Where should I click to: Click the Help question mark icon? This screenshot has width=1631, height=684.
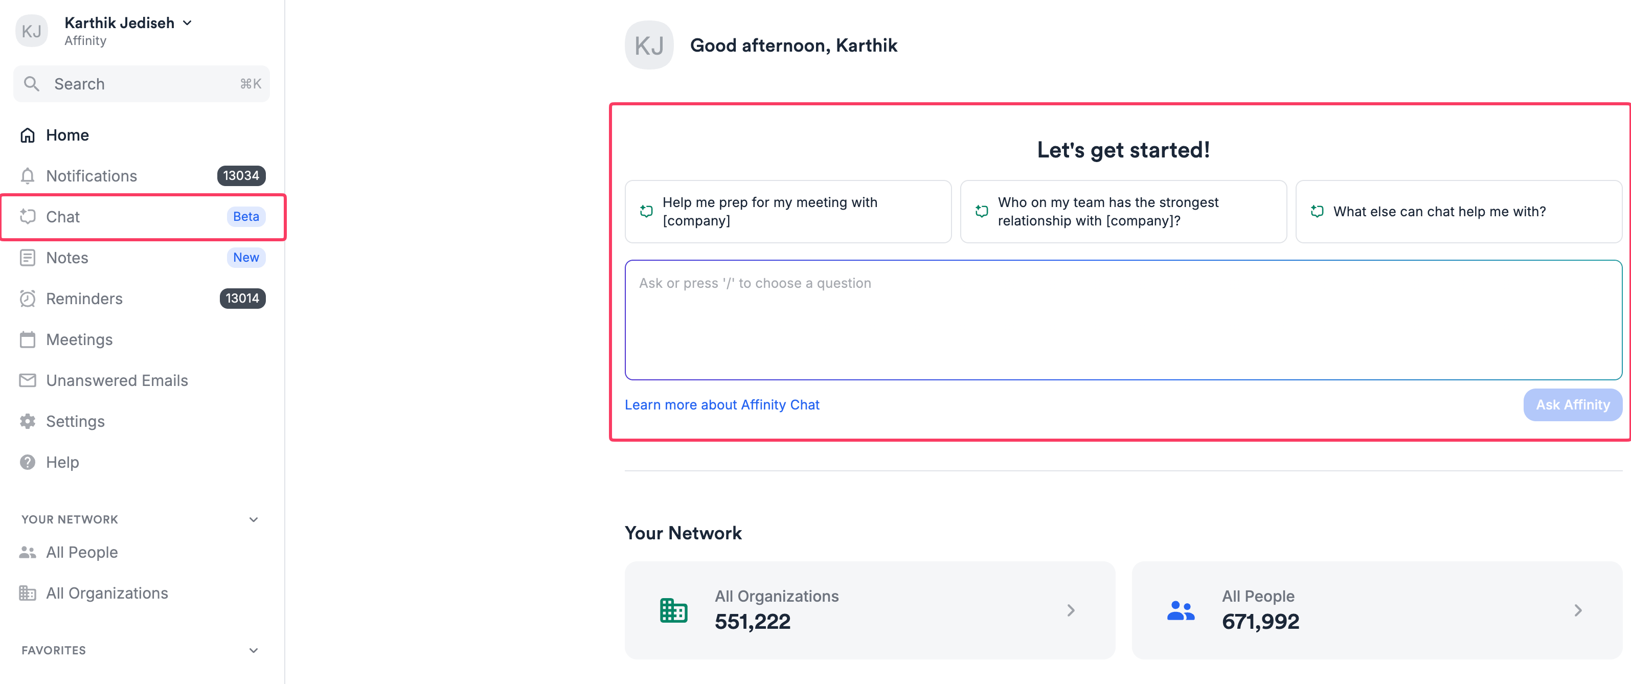coord(27,462)
